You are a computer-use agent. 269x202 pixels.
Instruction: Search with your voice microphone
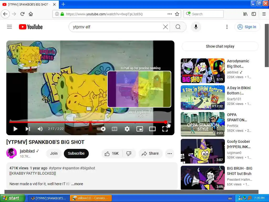tap(196, 27)
